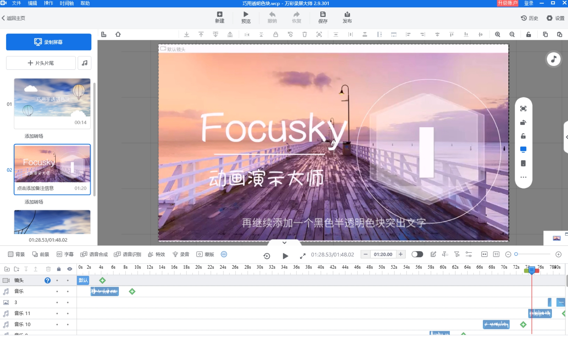Click the timeline zoom slider handle
The width and height of the screenshot is (568, 339).
point(516,254)
